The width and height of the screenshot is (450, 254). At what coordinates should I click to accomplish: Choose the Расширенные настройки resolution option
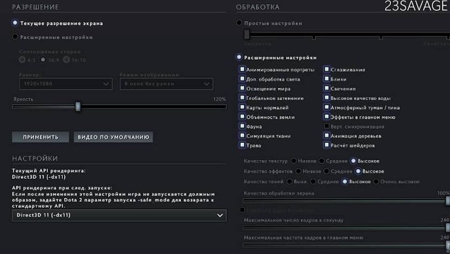click(15, 37)
